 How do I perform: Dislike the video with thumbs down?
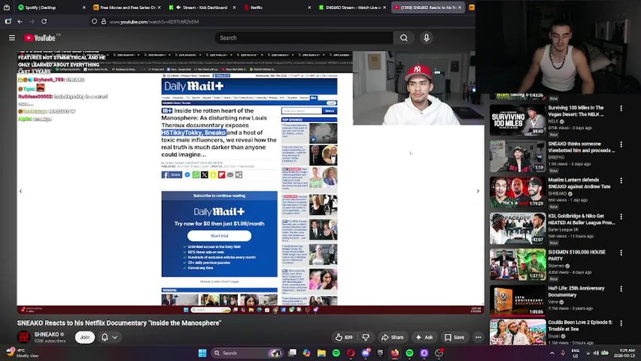(366, 337)
